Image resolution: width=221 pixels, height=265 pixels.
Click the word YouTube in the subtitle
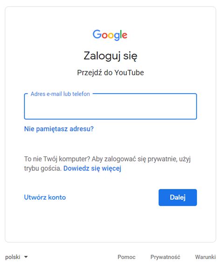click(129, 73)
